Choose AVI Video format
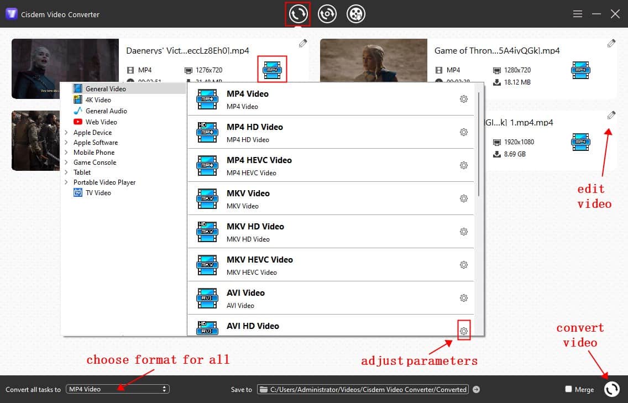The height and width of the screenshot is (403, 628). pyautogui.click(x=331, y=298)
